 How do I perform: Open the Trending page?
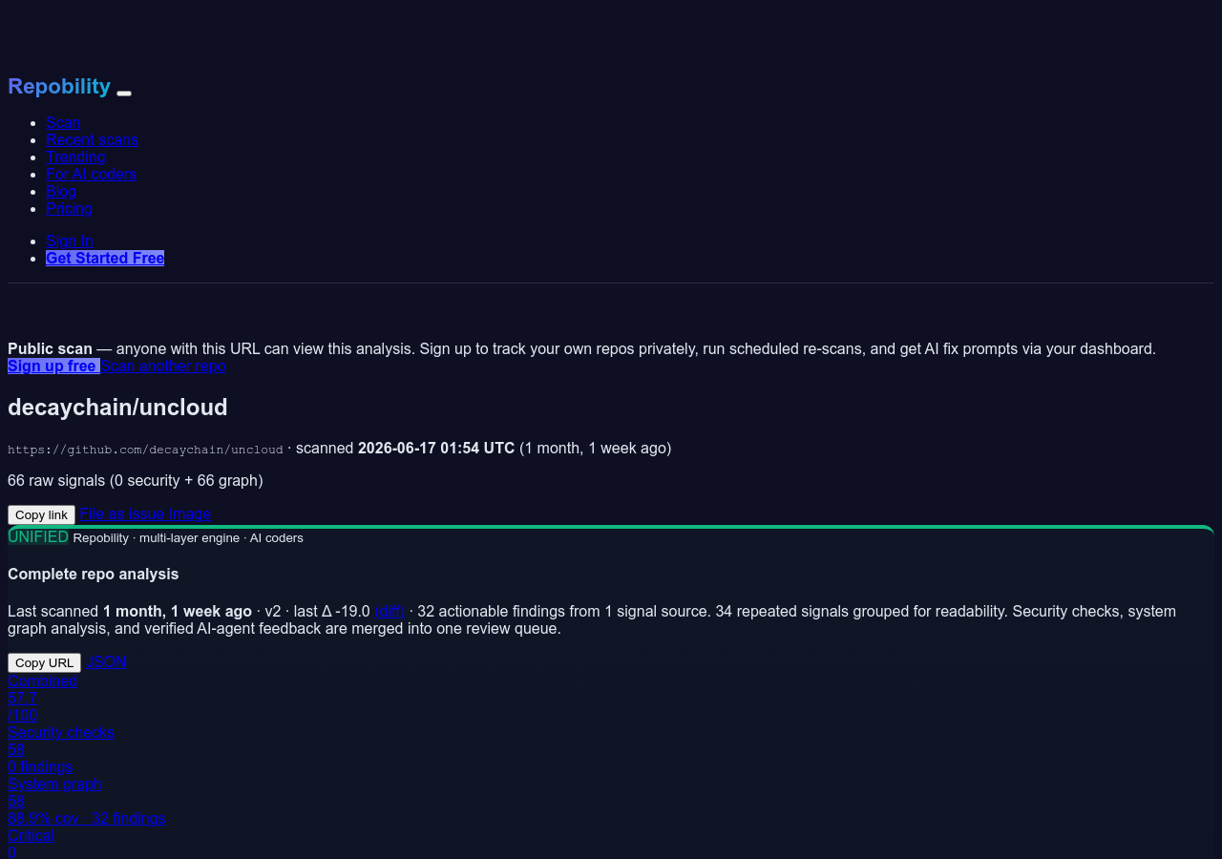[75, 157]
